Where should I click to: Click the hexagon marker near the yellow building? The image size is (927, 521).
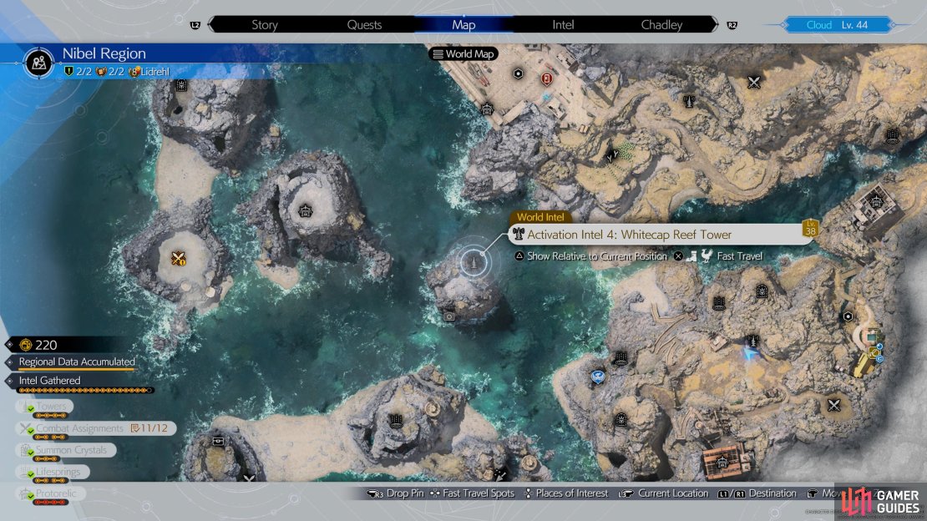[848, 316]
